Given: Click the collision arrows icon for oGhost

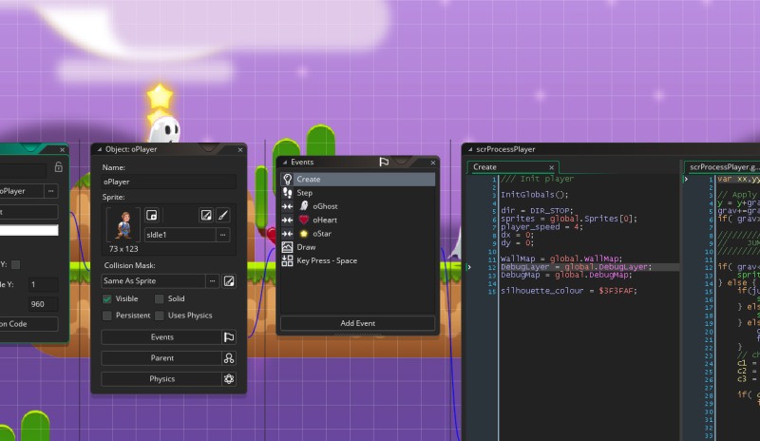Looking at the screenshot, I should tap(288, 206).
